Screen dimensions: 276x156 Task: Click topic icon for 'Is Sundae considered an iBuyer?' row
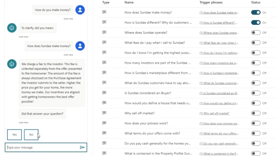pos(104,92)
